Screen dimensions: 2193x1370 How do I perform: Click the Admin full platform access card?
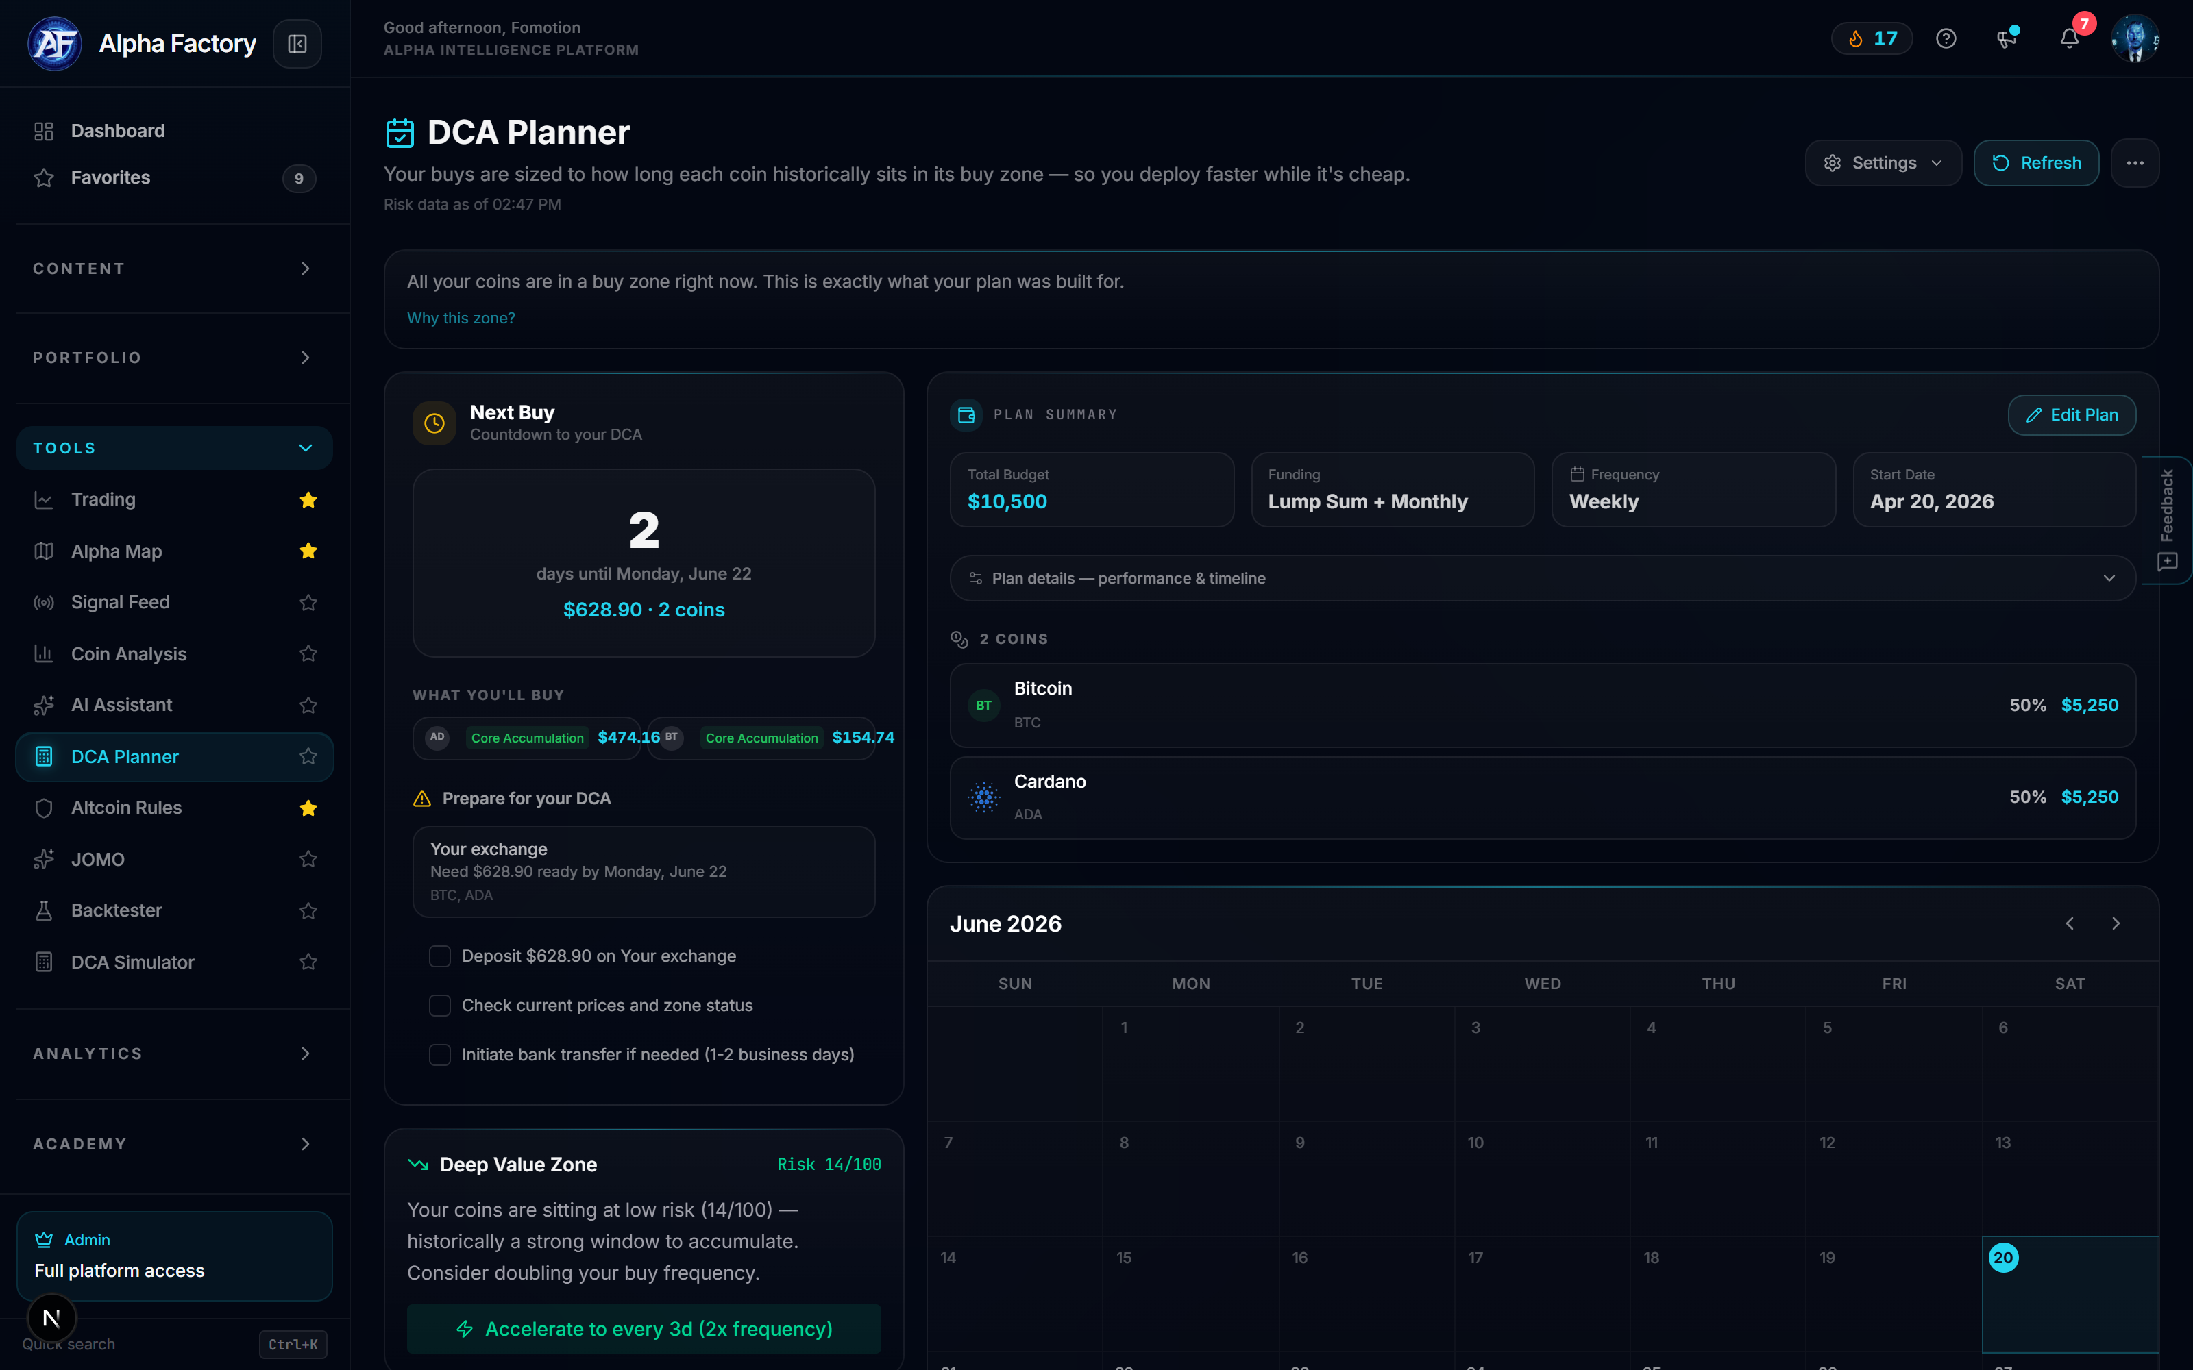(x=174, y=1256)
